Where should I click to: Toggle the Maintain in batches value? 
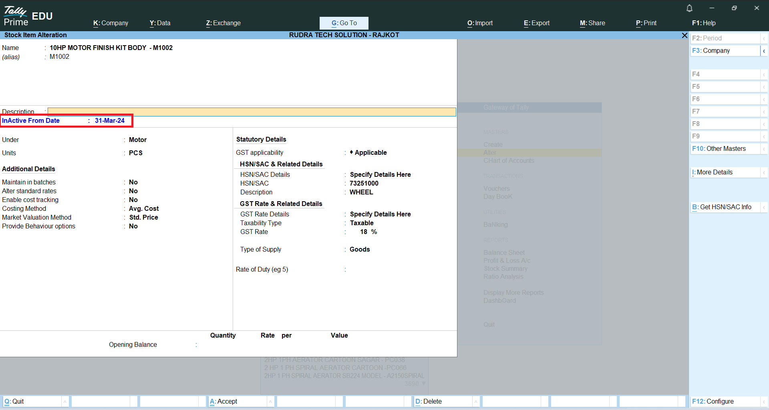pyautogui.click(x=133, y=182)
